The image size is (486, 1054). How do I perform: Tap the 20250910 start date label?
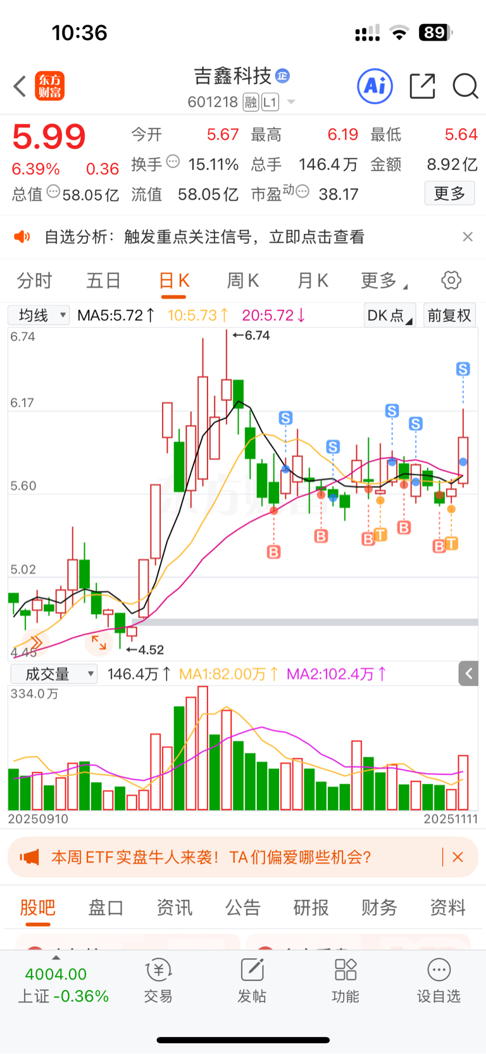pyautogui.click(x=38, y=819)
